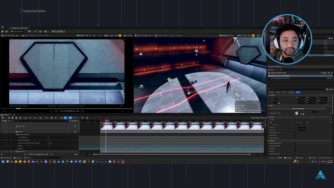Open the Selection Mode dropdown
Image resolution: width=334 pixels, height=188 pixels.
(x=18, y=31)
